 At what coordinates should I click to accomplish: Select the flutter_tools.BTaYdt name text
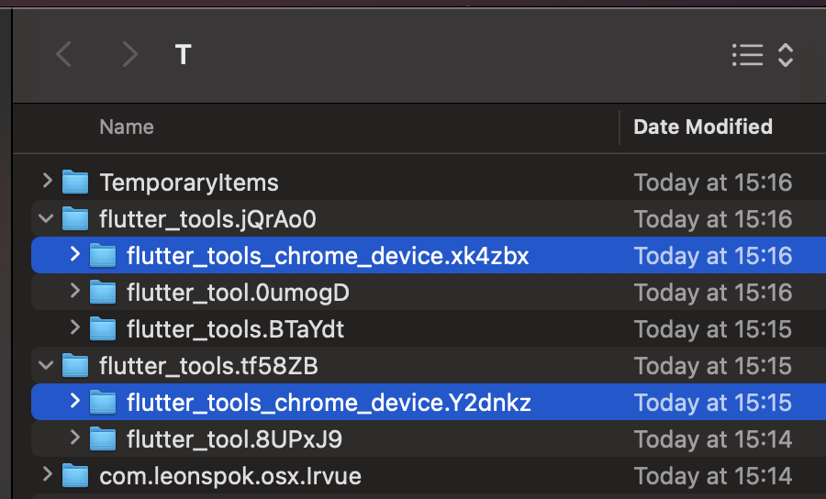click(236, 329)
